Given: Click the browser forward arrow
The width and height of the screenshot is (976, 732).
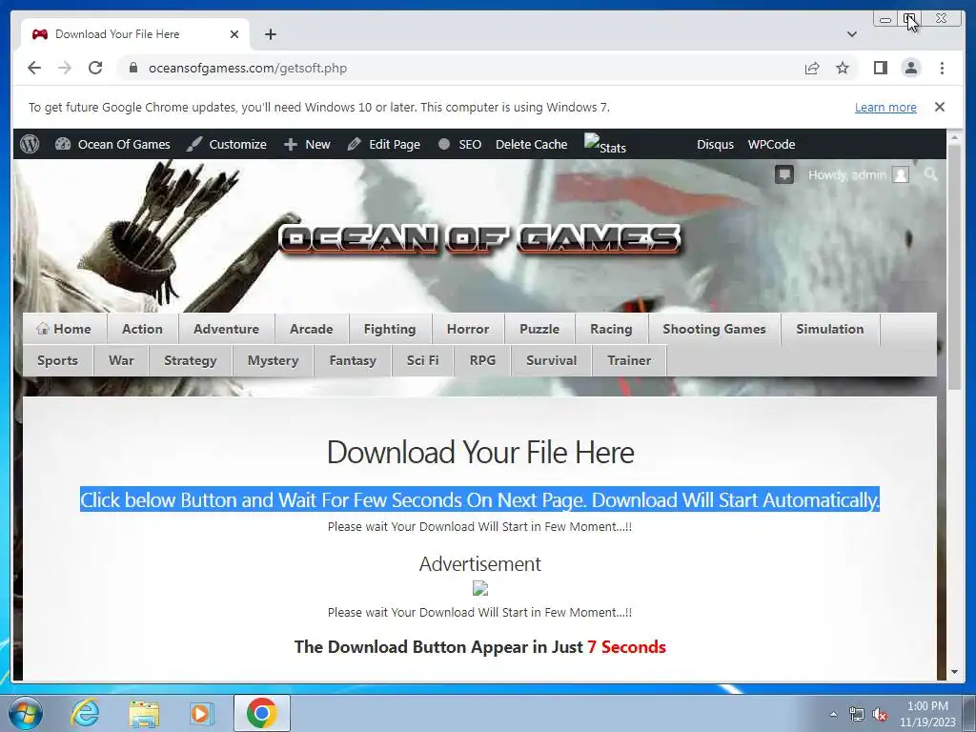Looking at the screenshot, I should coord(65,68).
